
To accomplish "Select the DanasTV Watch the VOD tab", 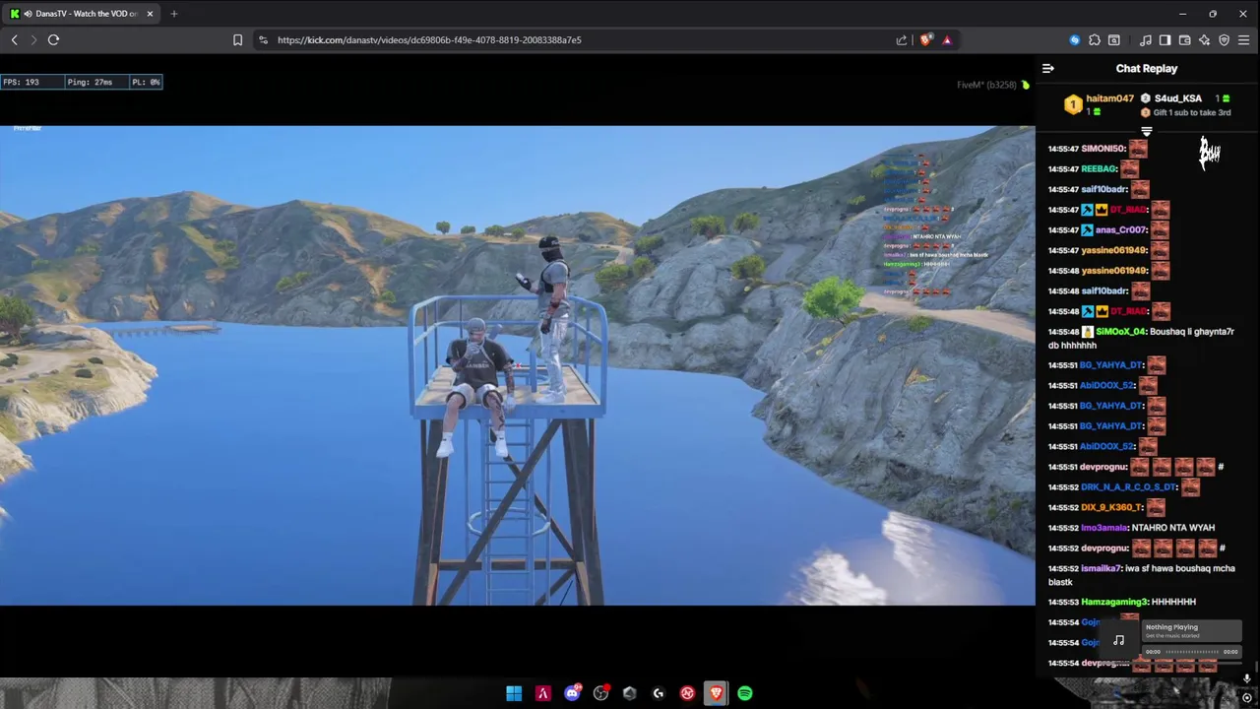I will (81, 14).
